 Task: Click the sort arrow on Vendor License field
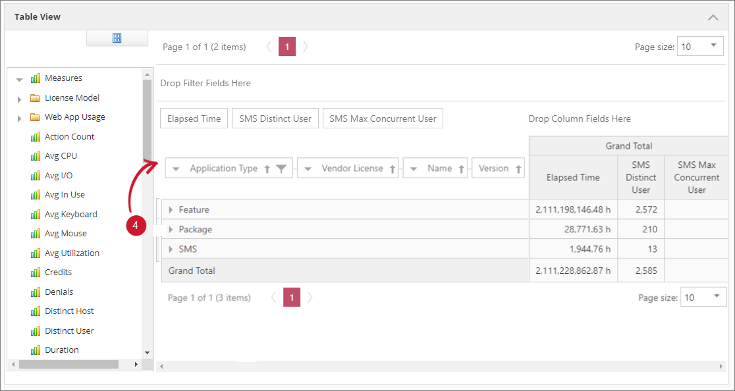393,169
